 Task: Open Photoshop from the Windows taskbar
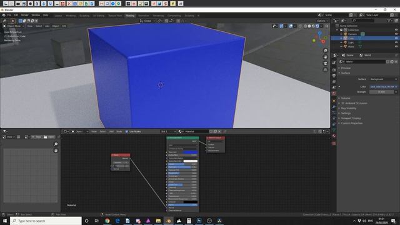(x=199, y=221)
